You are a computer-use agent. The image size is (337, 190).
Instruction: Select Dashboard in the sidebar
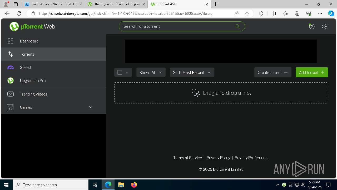tap(54, 41)
